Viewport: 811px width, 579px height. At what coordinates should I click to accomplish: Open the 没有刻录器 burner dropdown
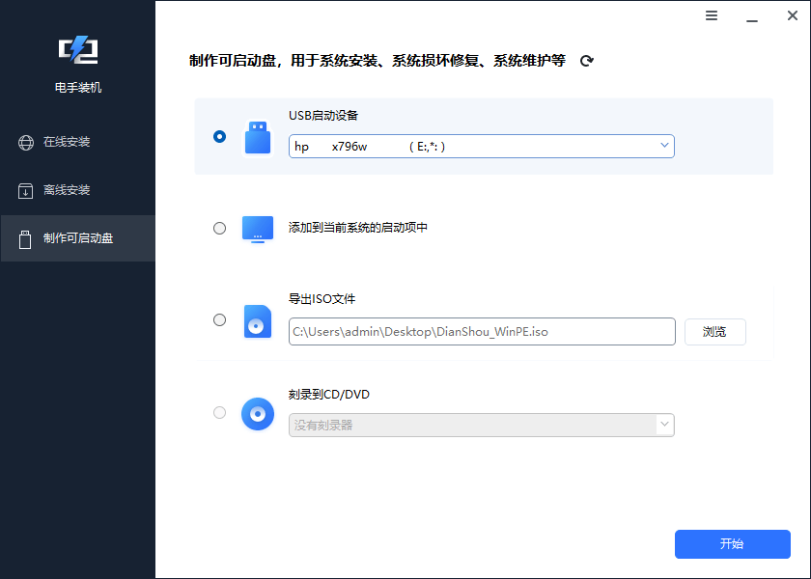[x=481, y=425]
